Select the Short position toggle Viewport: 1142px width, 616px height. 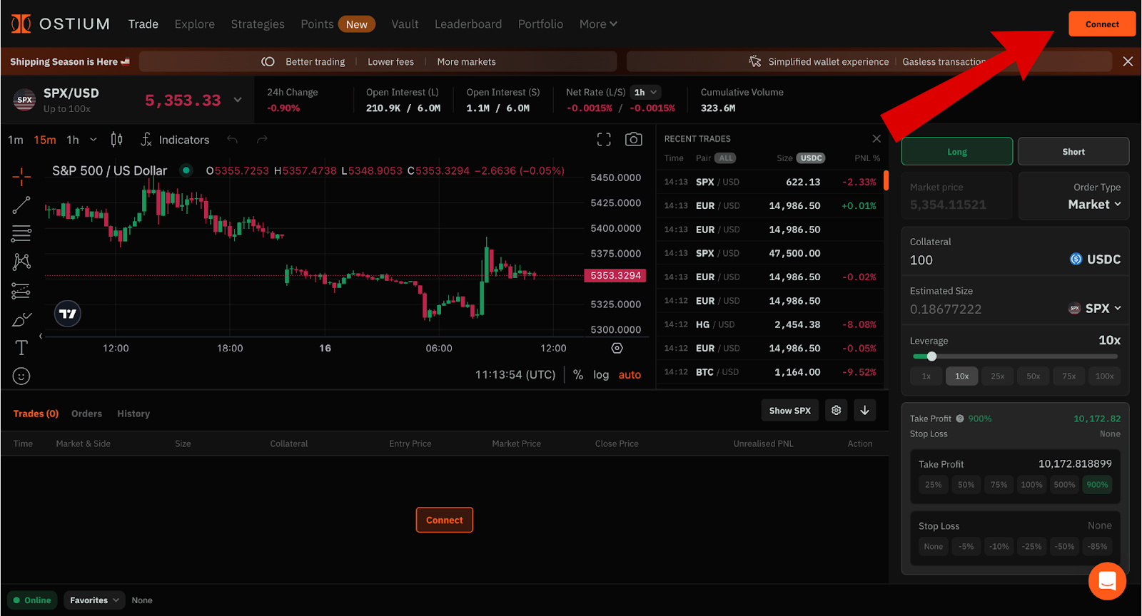1073,151
